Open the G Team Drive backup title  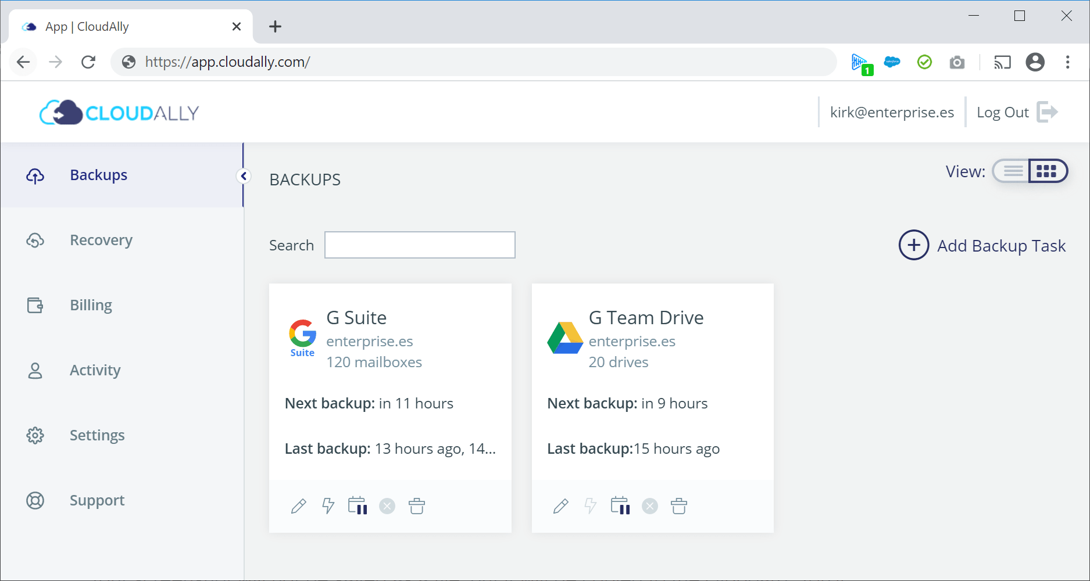[646, 318]
